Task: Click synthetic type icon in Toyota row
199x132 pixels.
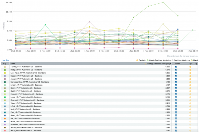Action: pyautogui.click(x=190, y=67)
